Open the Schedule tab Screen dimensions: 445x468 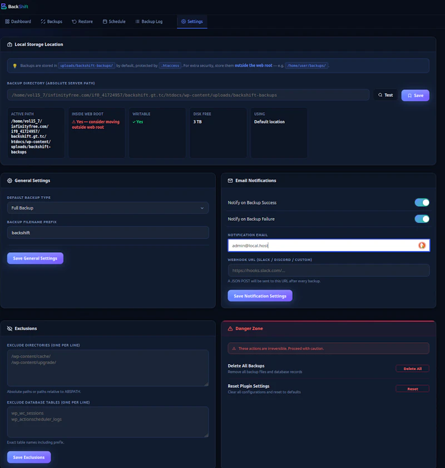114,22
